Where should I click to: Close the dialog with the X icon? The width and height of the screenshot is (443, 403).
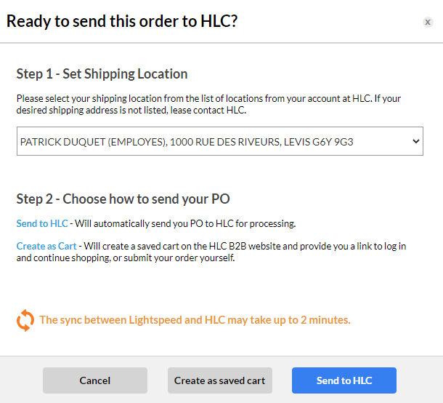pos(428,22)
